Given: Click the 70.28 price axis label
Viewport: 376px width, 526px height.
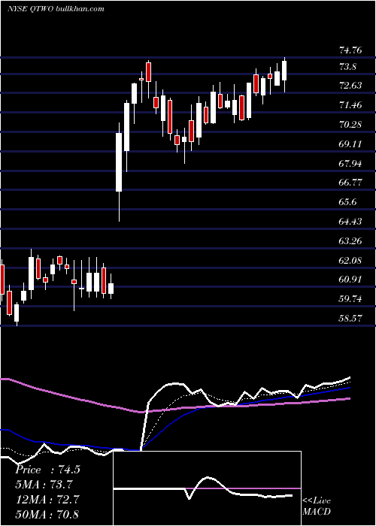Looking at the screenshot, I should coord(351,125).
